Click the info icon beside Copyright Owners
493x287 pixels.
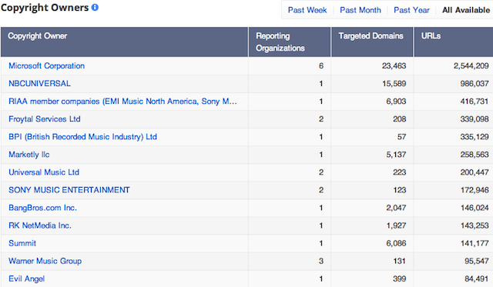(95, 8)
